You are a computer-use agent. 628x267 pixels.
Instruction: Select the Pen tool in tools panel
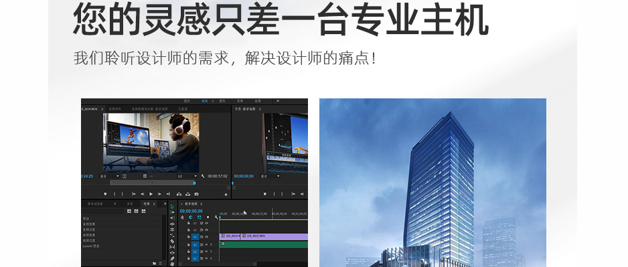[x=172, y=258]
